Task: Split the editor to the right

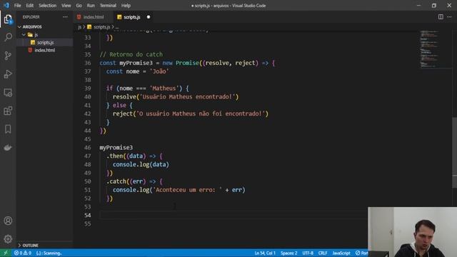Action: [x=441, y=17]
